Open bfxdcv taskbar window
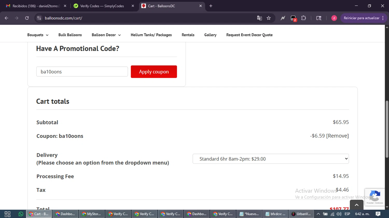The image size is (389, 218). coord(275,214)
